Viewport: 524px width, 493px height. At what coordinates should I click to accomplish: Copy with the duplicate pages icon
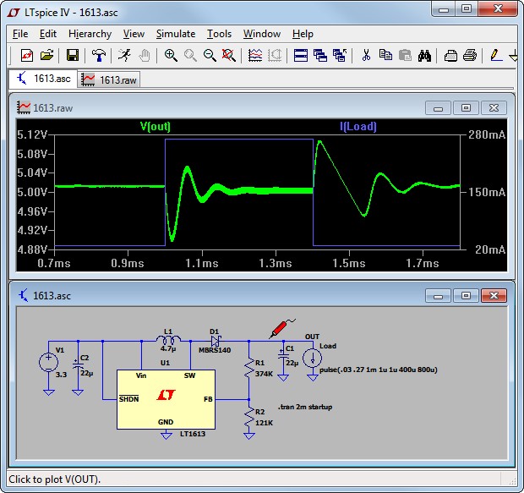pos(385,55)
